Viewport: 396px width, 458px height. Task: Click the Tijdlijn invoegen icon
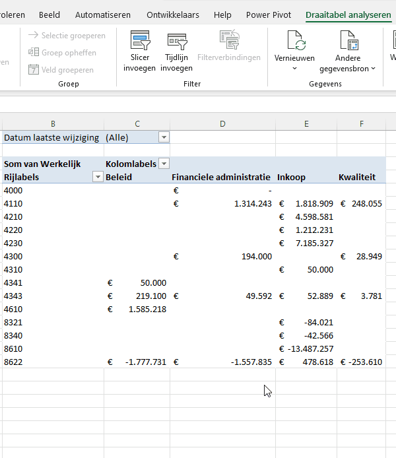coord(176,41)
